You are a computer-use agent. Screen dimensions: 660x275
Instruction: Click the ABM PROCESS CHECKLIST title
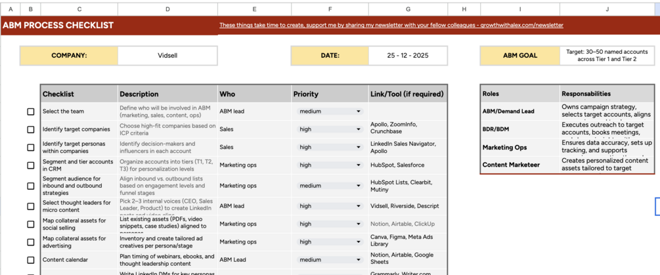point(58,25)
